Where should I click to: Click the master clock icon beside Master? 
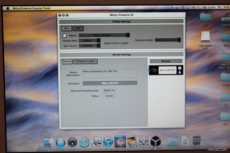(65, 35)
